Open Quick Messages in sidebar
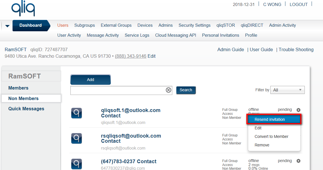The image size is (323, 170). tap(26, 109)
